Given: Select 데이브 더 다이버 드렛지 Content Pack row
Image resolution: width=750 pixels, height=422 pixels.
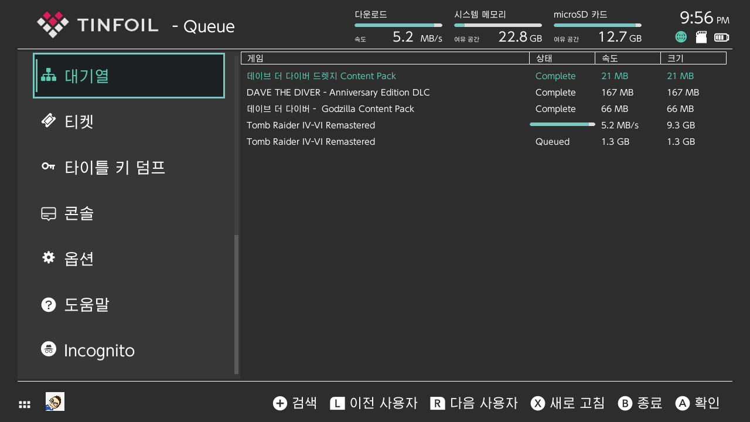Looking at the screenshot, I should point(483,76).
